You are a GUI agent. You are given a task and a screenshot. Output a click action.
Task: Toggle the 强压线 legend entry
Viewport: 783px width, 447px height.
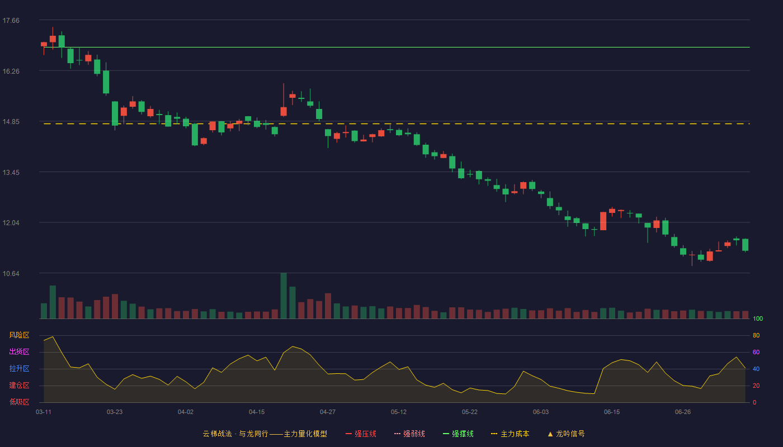(x=361, y=434)
